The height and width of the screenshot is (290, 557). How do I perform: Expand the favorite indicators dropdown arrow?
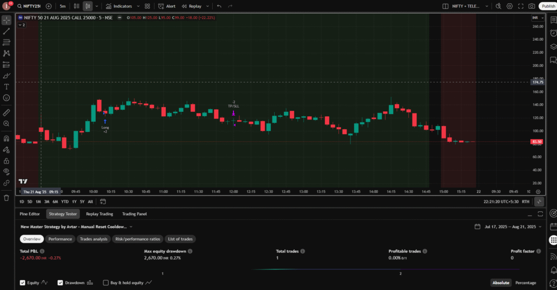(138, 6)
